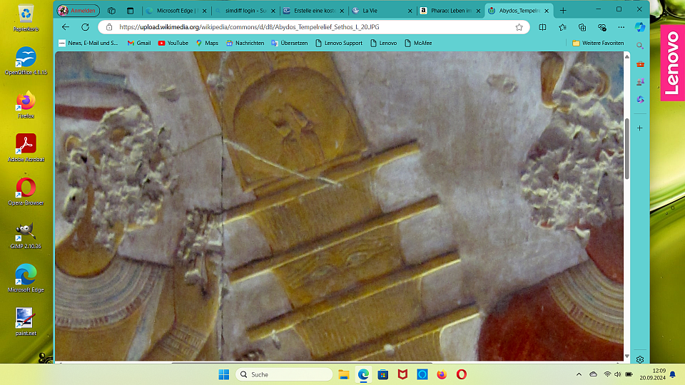Select Papierkorb desktop icon
The image size is (685, 385).
point(26,19)
